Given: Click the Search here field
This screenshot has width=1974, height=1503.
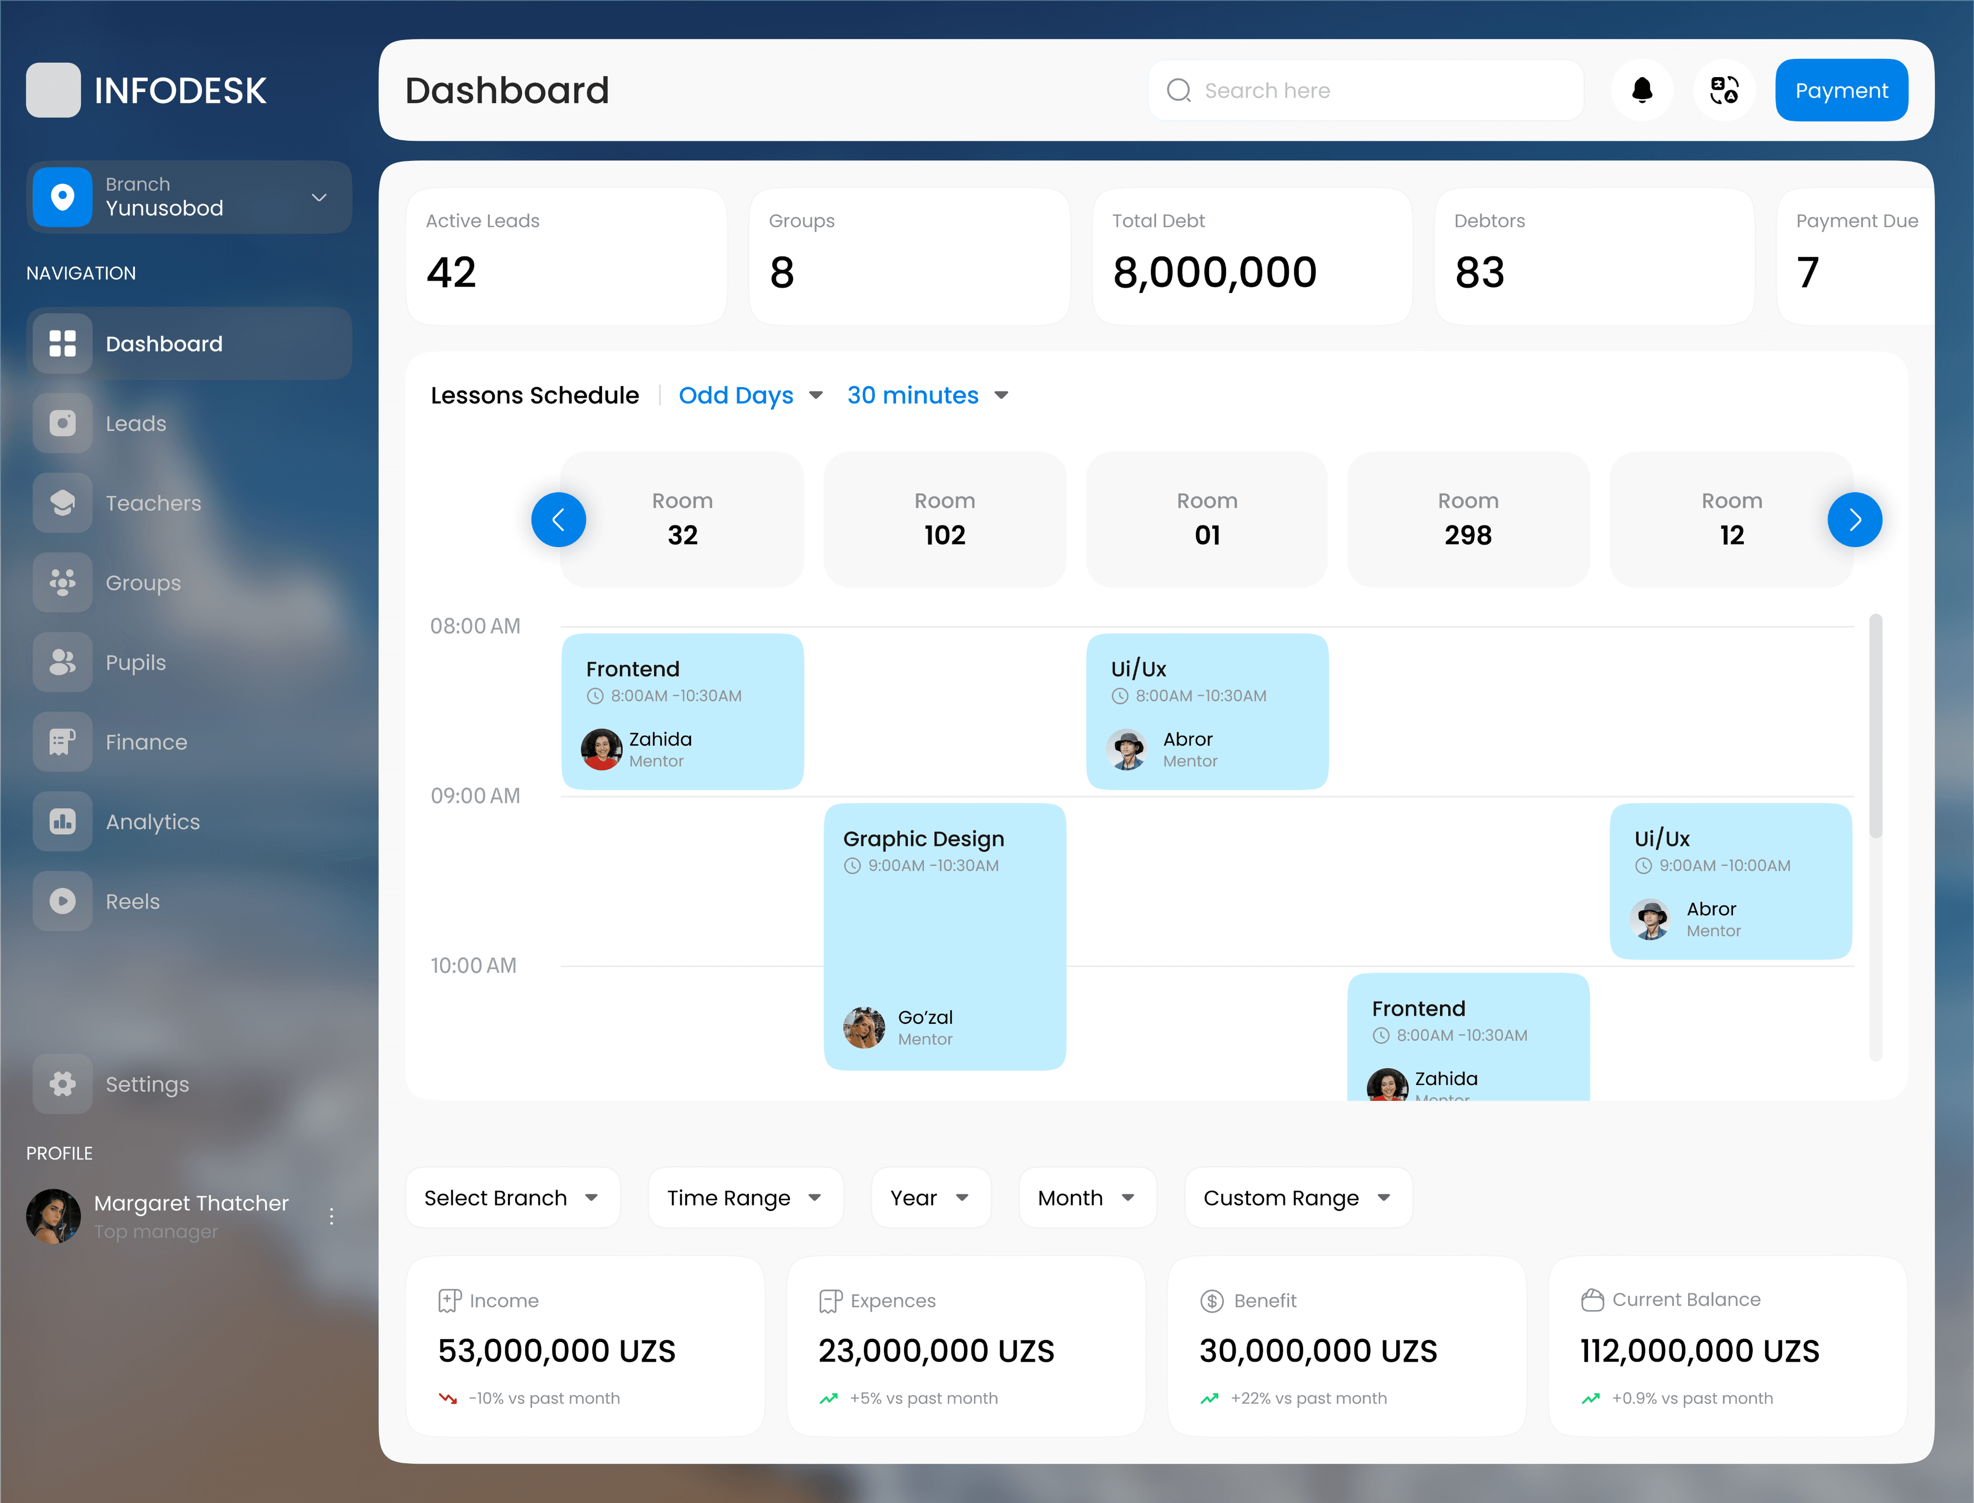Looking at the screenshot, I should [x=1366, y=90].
